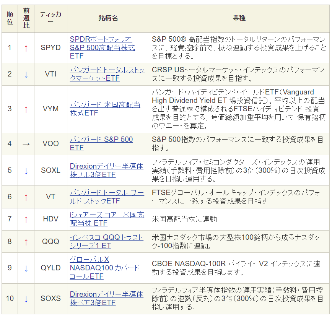
Task: Click the down arrow in the SOXL row
Action: pyautogui.click(x=26, y=171)
